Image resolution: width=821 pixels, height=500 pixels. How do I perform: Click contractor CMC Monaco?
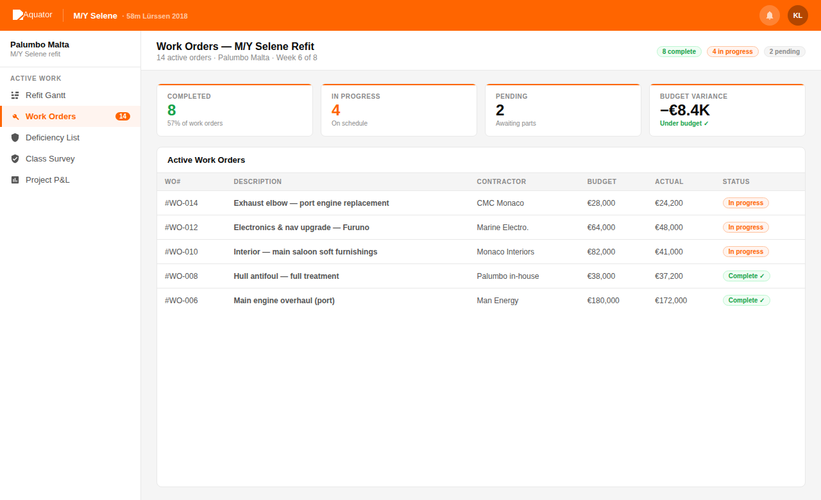500,203
